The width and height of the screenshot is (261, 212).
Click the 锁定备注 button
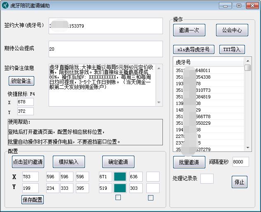point(21,81)
